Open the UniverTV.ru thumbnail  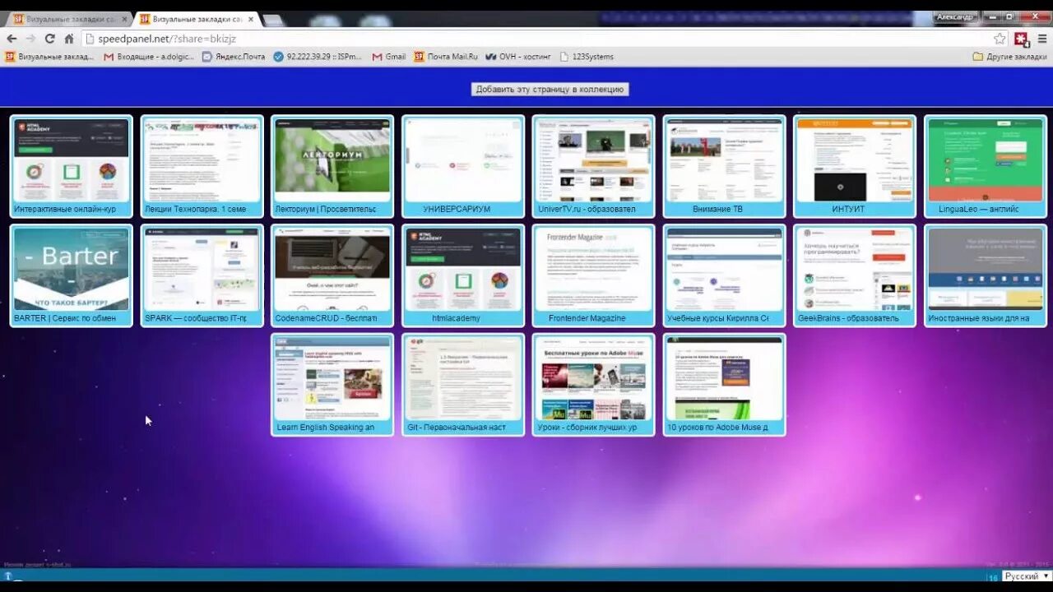point(593,166)
